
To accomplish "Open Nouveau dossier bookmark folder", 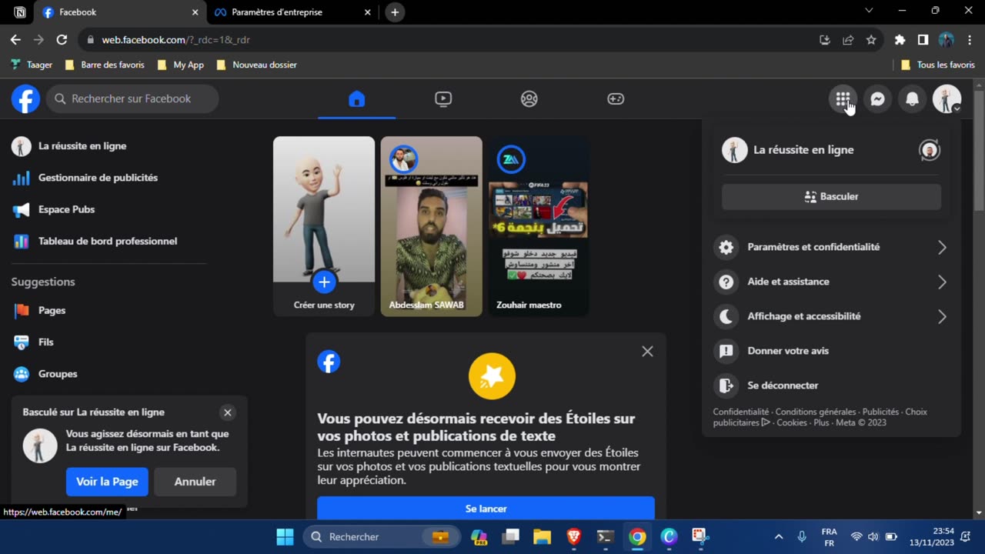I will [x=256, y=65].
